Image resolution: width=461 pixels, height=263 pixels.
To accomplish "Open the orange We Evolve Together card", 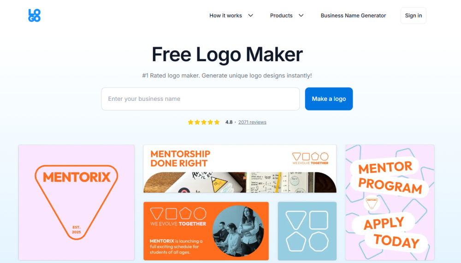I will (206, 231).
